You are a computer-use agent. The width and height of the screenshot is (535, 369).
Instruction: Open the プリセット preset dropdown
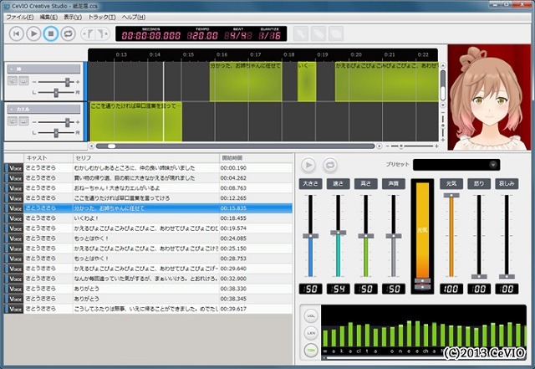click(x=456, y=165)
